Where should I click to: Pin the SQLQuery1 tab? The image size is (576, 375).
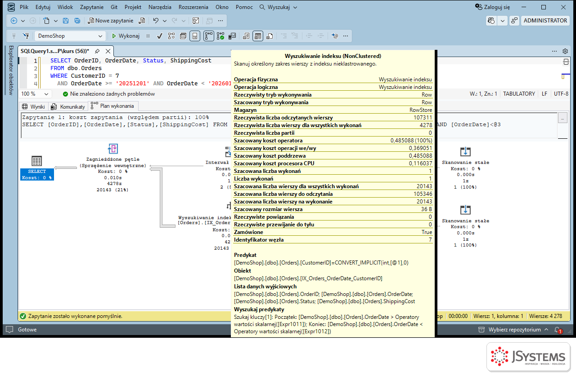[97, 51]
